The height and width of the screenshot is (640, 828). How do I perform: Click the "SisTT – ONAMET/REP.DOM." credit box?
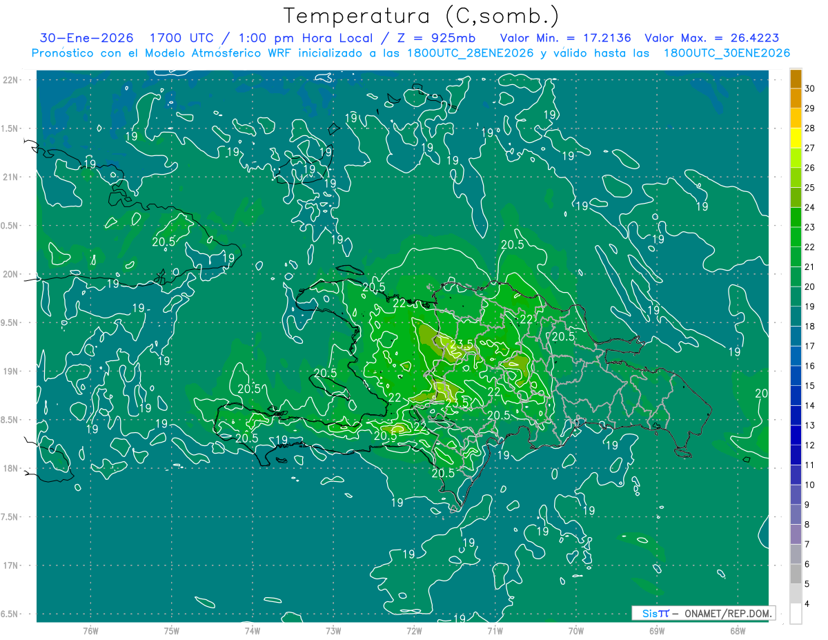click(703, 613)
